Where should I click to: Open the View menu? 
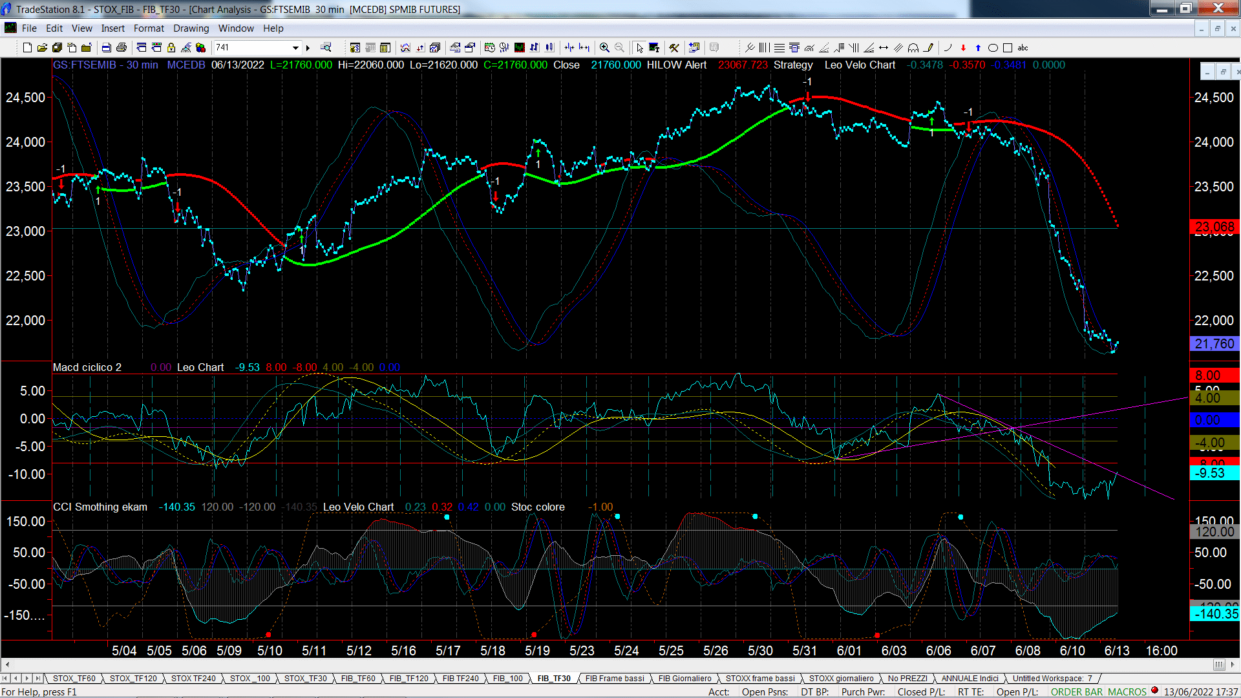81,28
